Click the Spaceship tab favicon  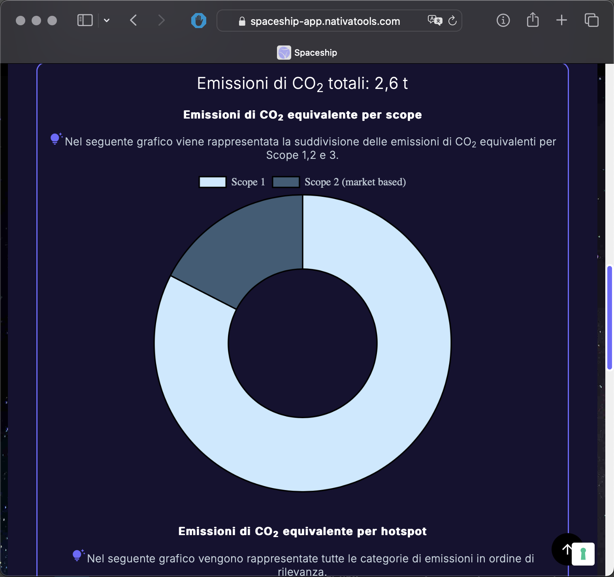click(284, 53)
